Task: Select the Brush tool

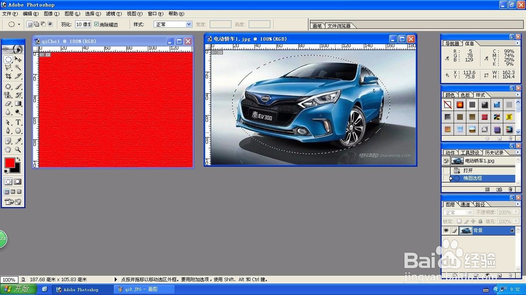Action: [x=18, y=87]
